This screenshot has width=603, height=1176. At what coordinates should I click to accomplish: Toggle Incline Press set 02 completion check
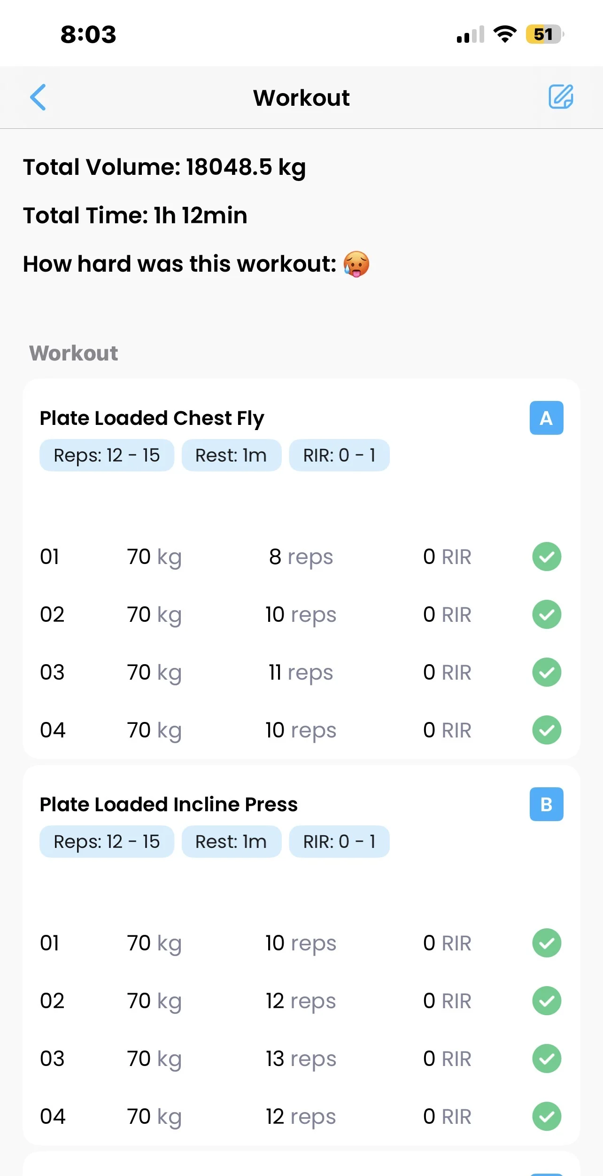547,1001
